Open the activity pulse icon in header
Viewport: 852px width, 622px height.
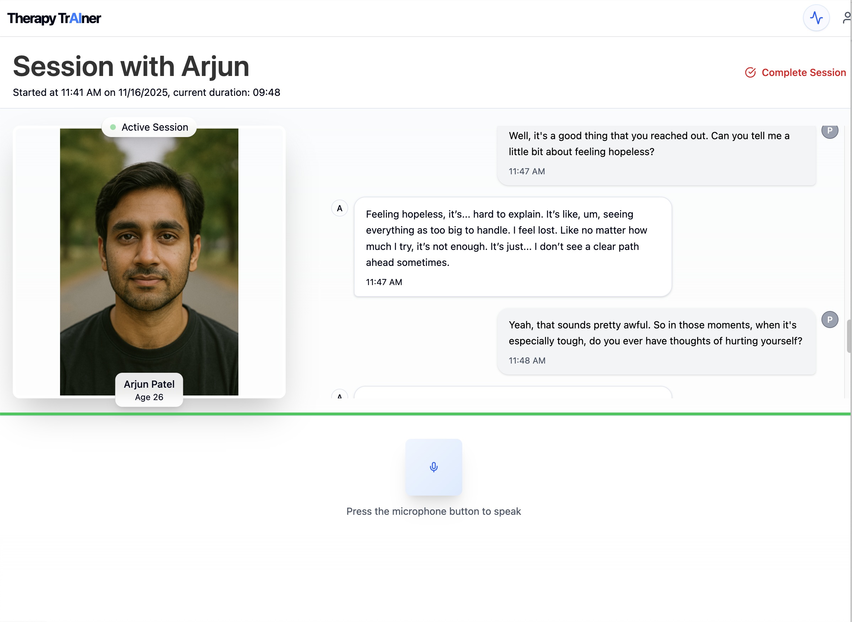[x=816, y=18]
